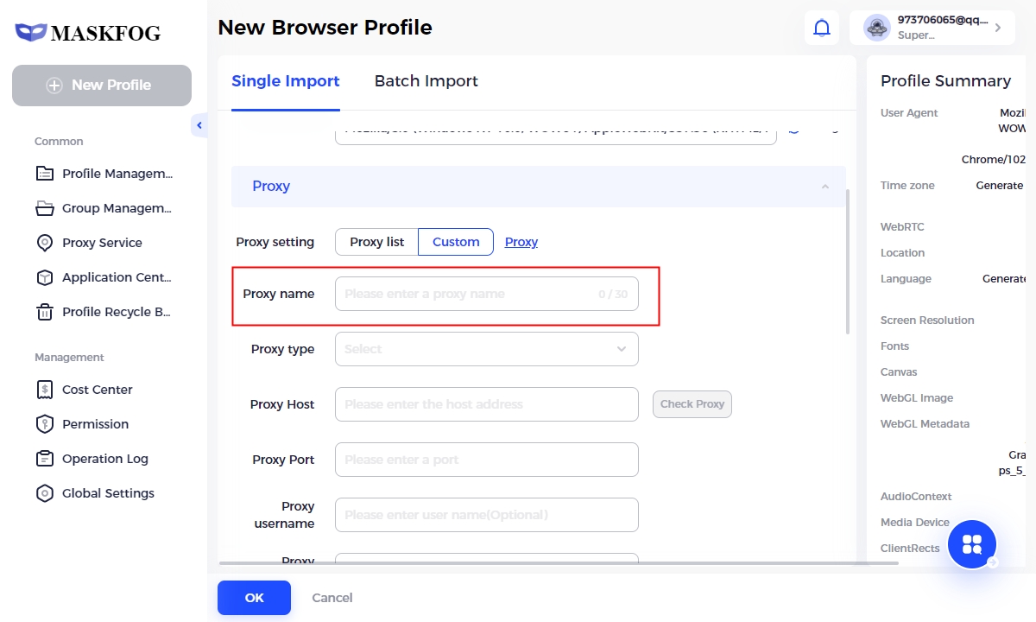Collapse the Proxy section header
Image resolution: width=1036 pixels, height=622 pixels.
(x=824, y=187)
